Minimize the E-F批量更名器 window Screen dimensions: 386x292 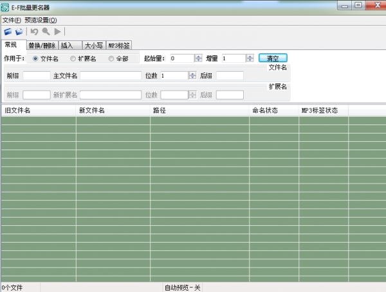click(345, 5)
